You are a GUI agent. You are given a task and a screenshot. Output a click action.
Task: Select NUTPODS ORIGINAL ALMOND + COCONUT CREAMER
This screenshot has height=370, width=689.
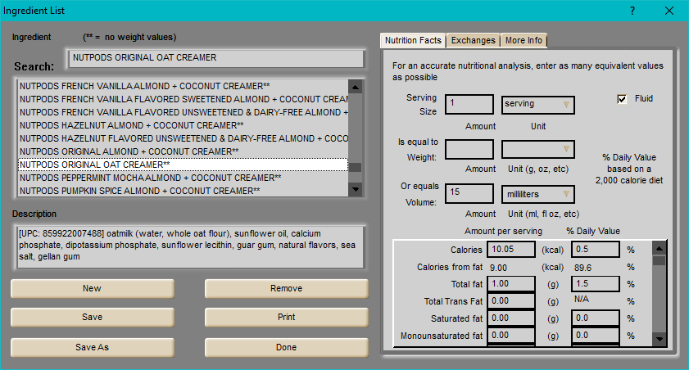(183, 151)
